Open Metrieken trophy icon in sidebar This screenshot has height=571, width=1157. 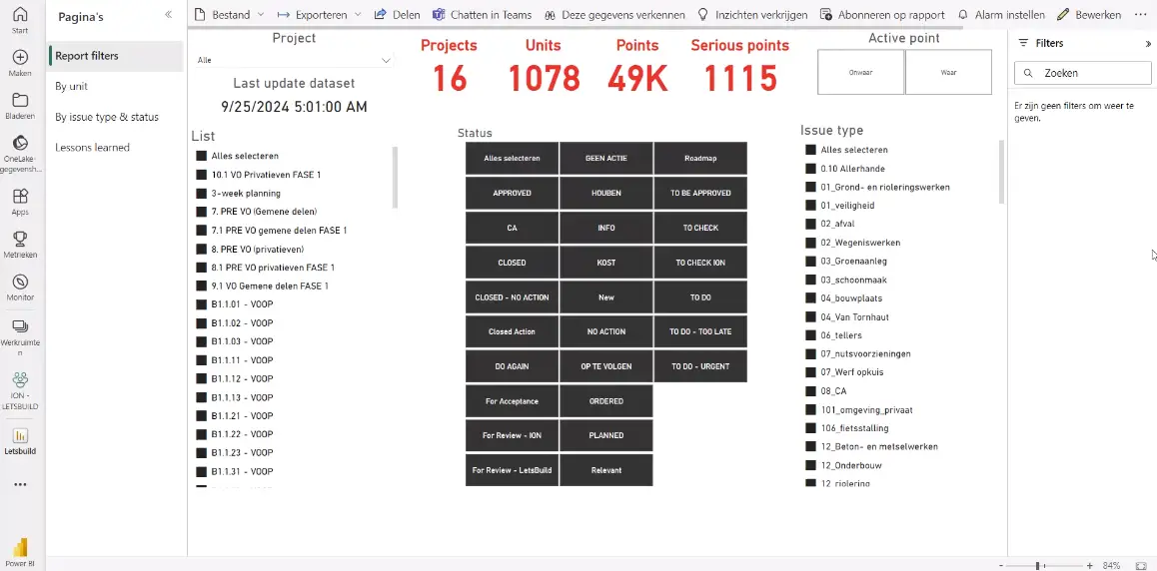pos(20,239)
